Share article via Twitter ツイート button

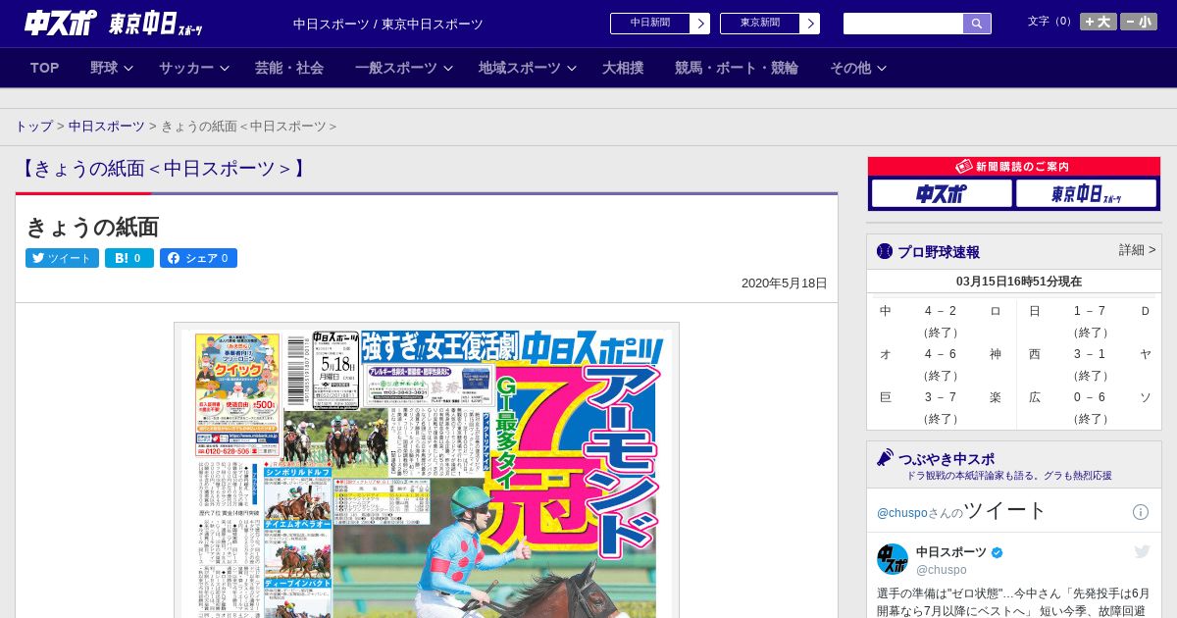(62, 258)
